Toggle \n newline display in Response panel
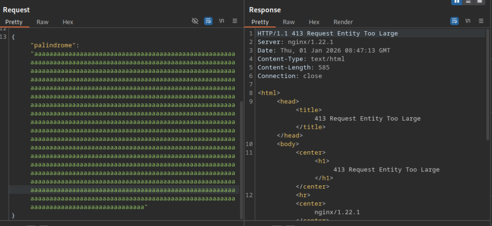Screen dimensions: 492x226 [x=468, y=21]
